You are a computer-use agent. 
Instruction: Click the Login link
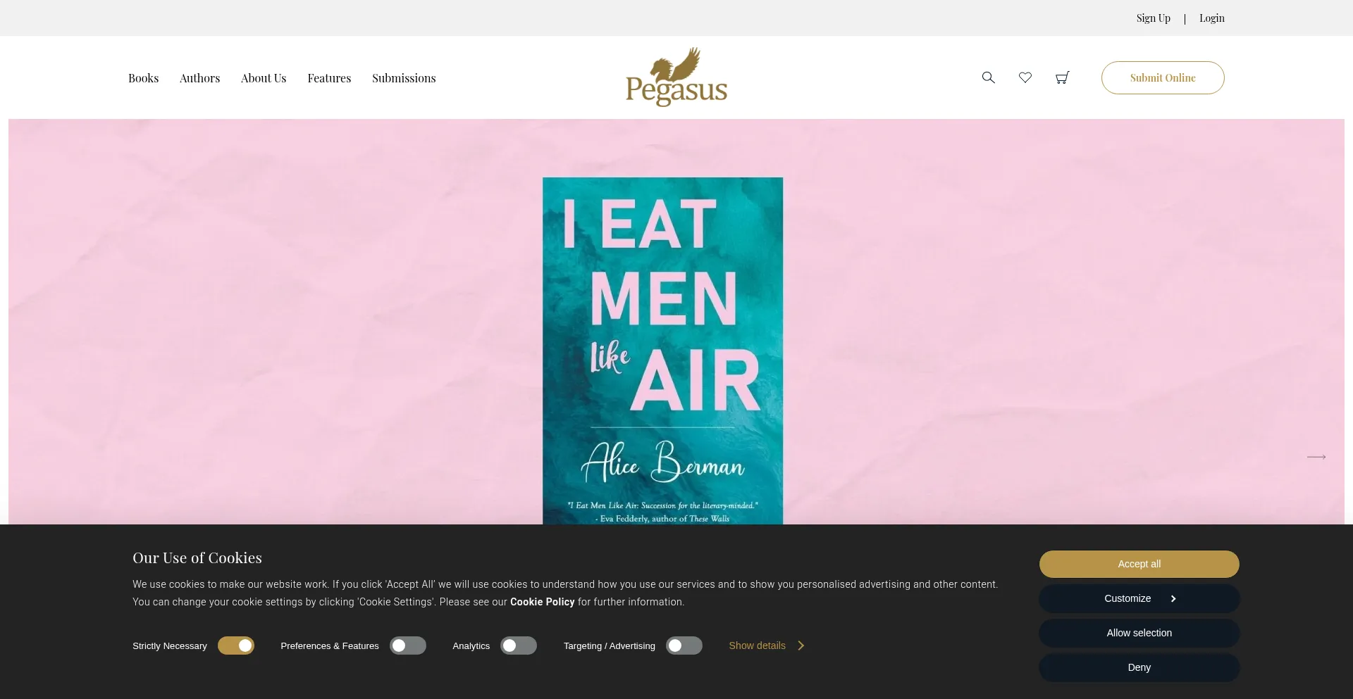point(1212,18)
